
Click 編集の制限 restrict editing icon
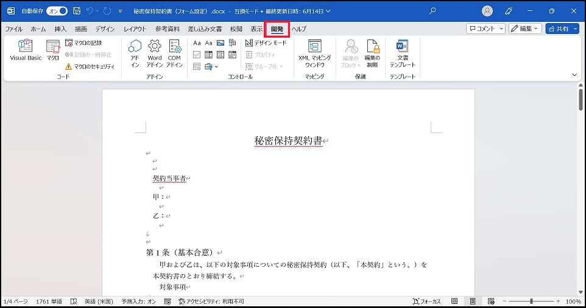point(372,53)
